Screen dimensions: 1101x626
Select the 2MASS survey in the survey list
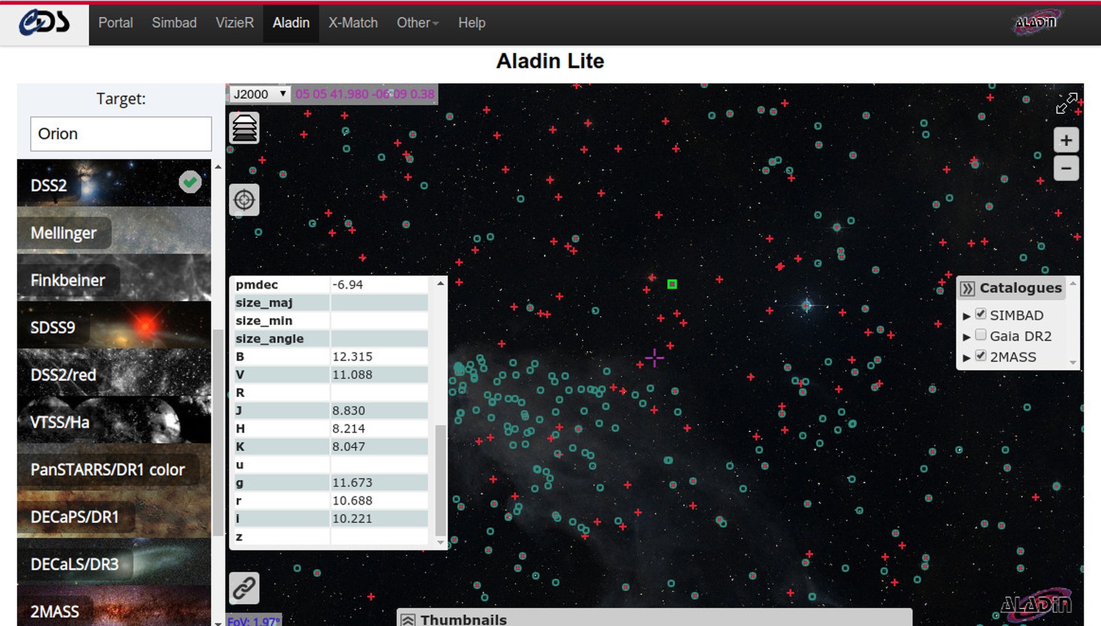click(114, 607)
